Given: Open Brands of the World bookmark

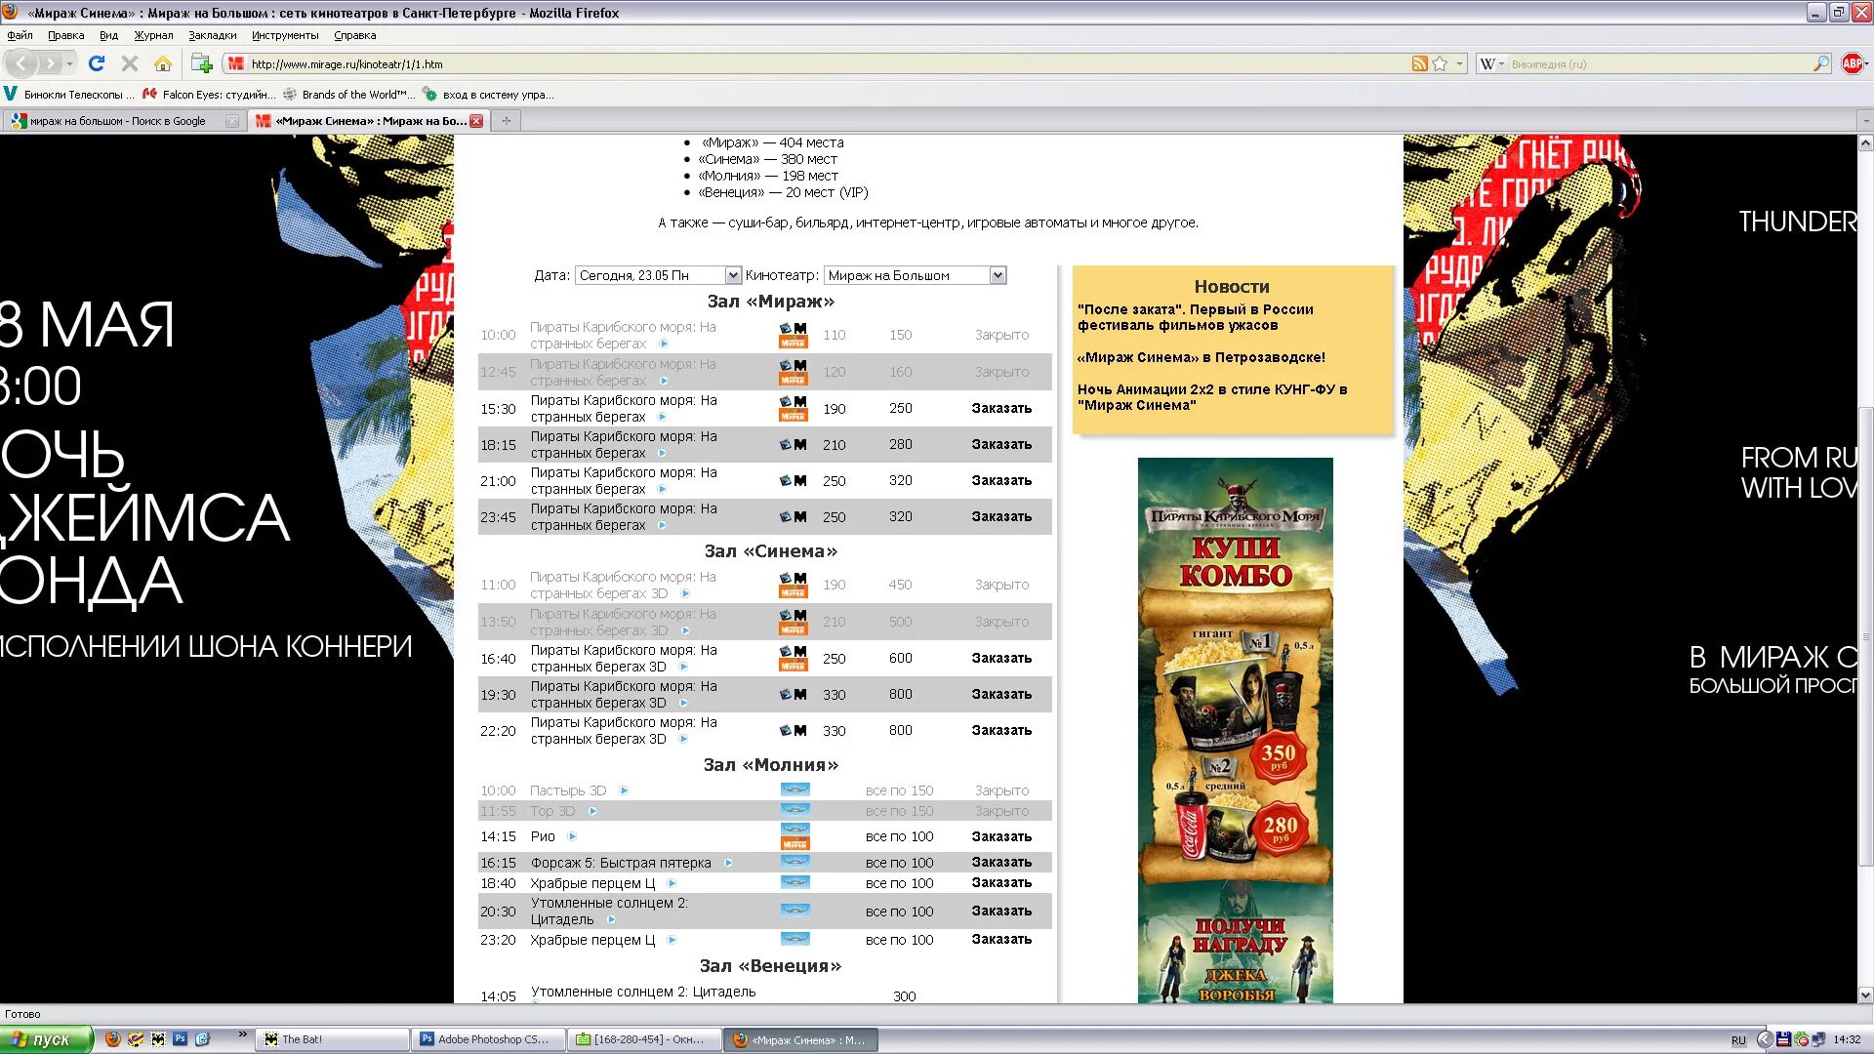Looking at the screenshot, I should point(349,95).
